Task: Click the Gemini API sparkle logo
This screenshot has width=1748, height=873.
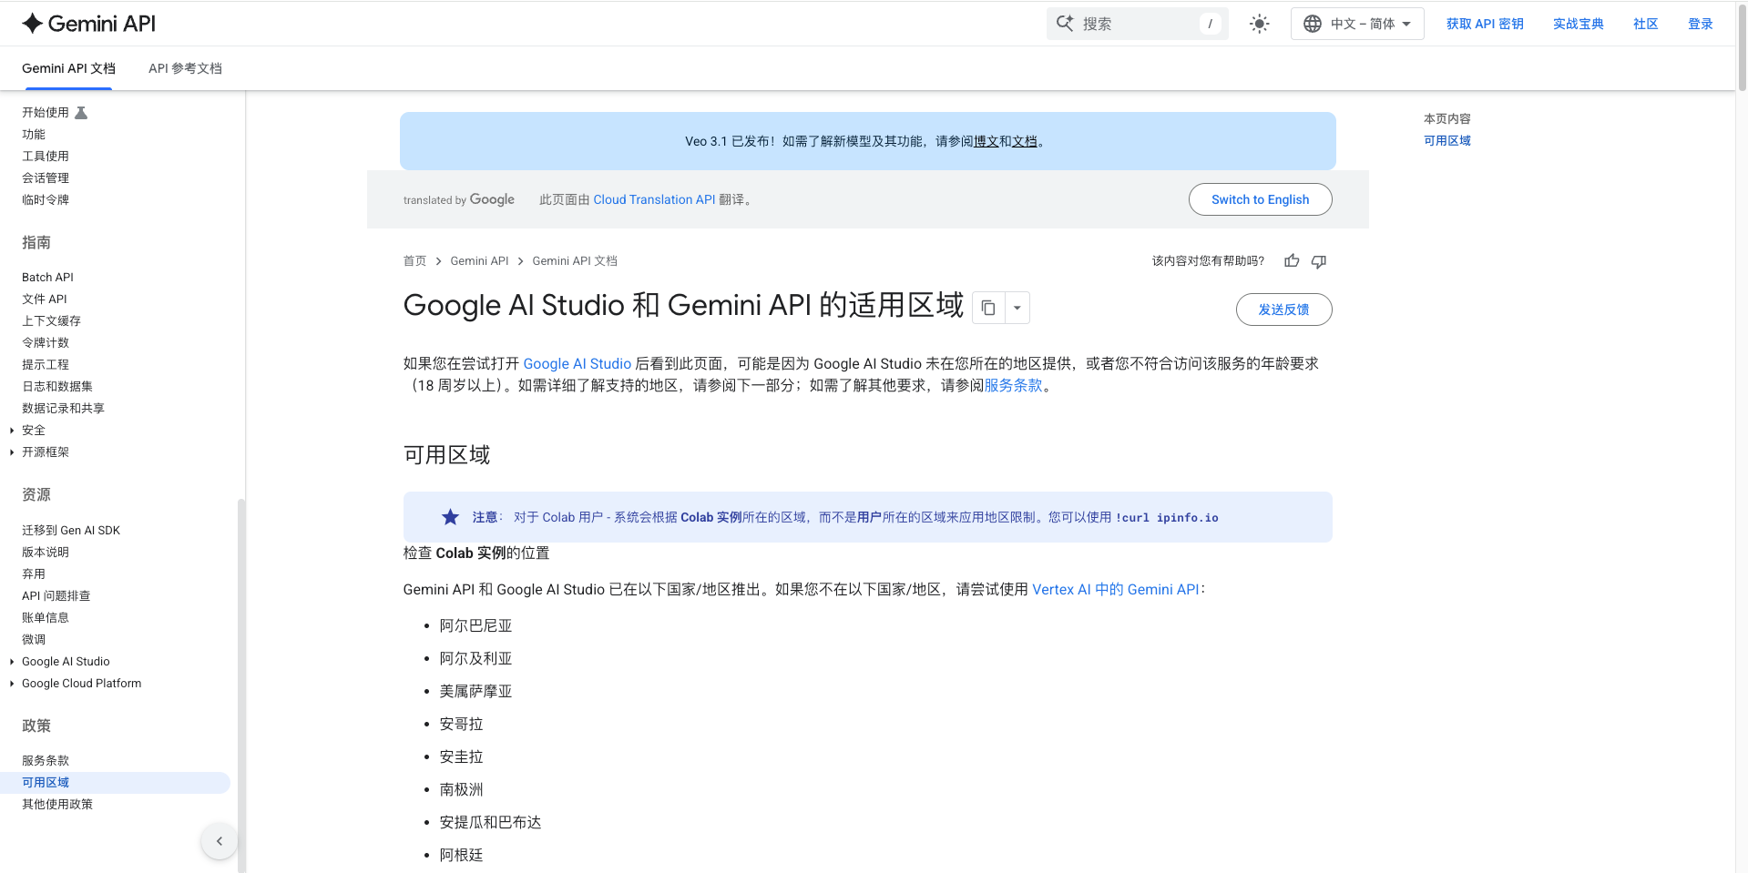Action: click(32, 23)
